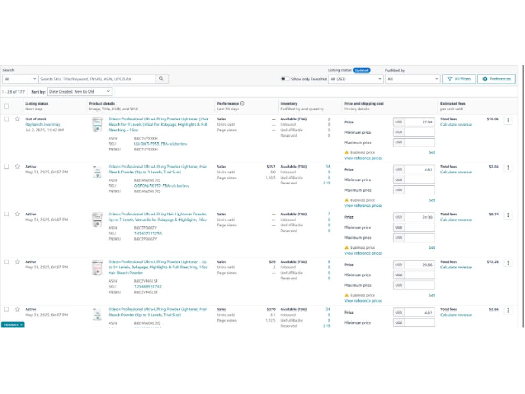Edit the price field showing 29.86

point(419,265)
